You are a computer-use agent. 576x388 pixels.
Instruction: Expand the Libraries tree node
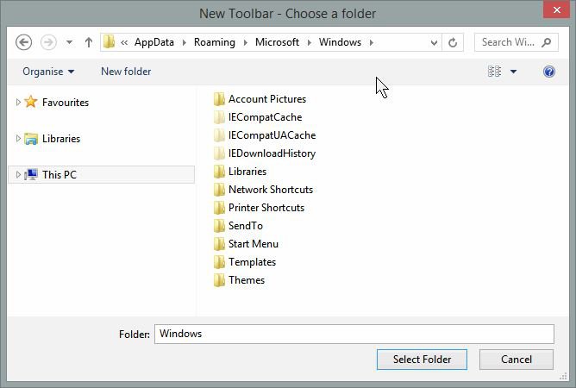pyautogui.click(x=17, y=138)
